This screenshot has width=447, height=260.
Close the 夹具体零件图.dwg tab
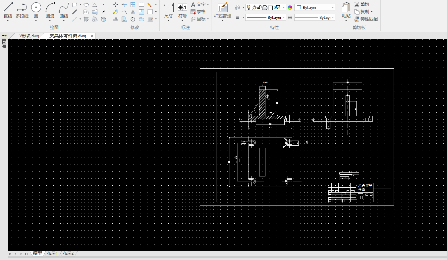click(92, 36)
